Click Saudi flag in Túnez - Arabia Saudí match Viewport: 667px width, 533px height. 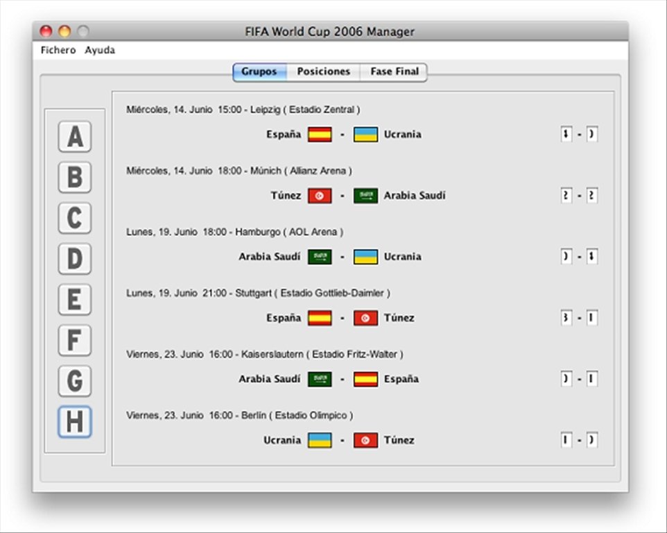(366, 196)
